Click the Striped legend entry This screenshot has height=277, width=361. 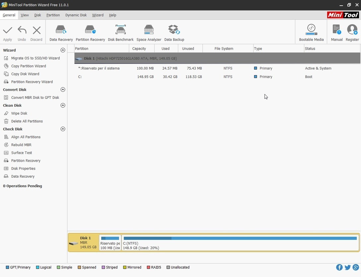pyautogui.click(x=110, y=267)
